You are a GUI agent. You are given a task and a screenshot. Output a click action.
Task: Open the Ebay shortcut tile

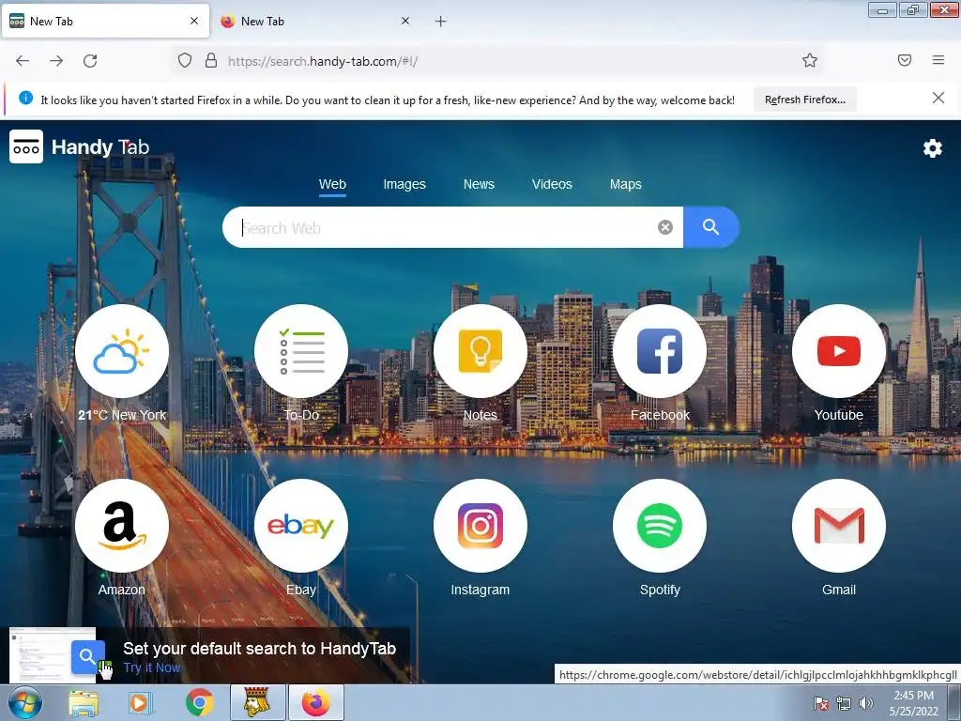[x=301, y=526]
